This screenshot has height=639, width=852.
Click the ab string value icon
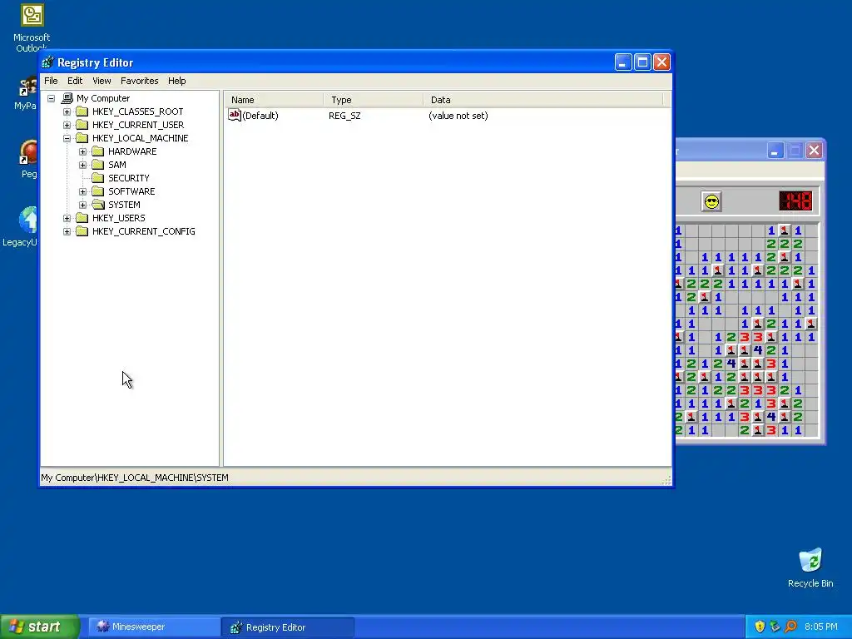click(234, 115)
